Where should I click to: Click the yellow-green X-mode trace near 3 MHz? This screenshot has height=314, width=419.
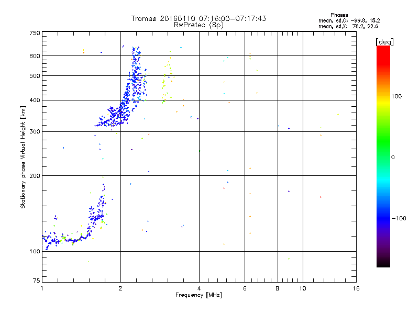pos(167,80)
